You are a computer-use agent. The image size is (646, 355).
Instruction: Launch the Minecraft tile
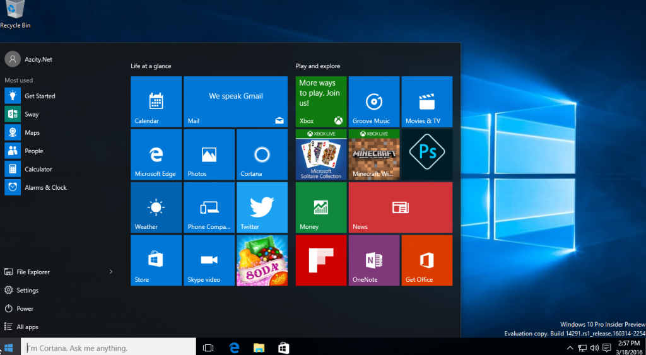click(374, 154)
